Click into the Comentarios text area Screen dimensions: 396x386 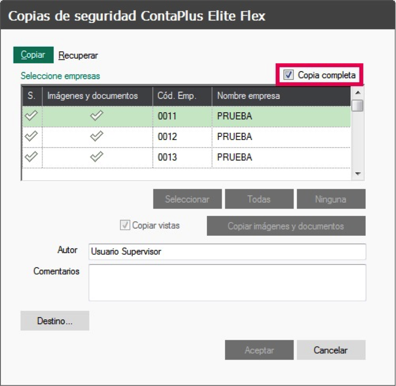(x=227, y=283)
